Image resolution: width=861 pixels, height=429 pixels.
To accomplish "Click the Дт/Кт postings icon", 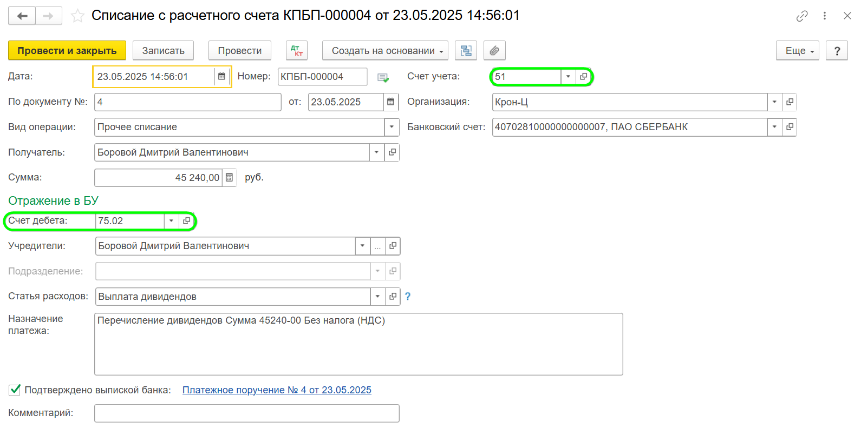I will (296, 51).
